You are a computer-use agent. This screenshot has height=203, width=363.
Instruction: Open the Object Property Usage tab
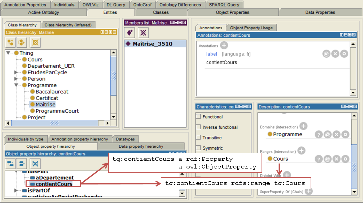251,28
